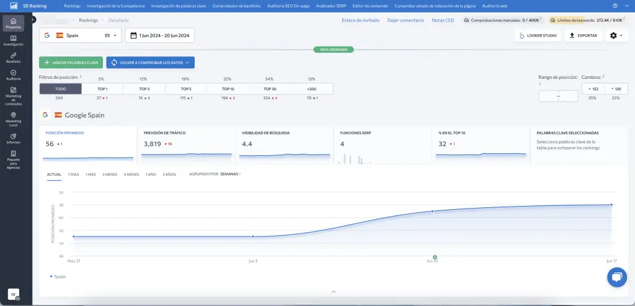This screenshot has height=306, width=635.
Task: Open the help icon in top bar
Action: (x=615, y=6)
